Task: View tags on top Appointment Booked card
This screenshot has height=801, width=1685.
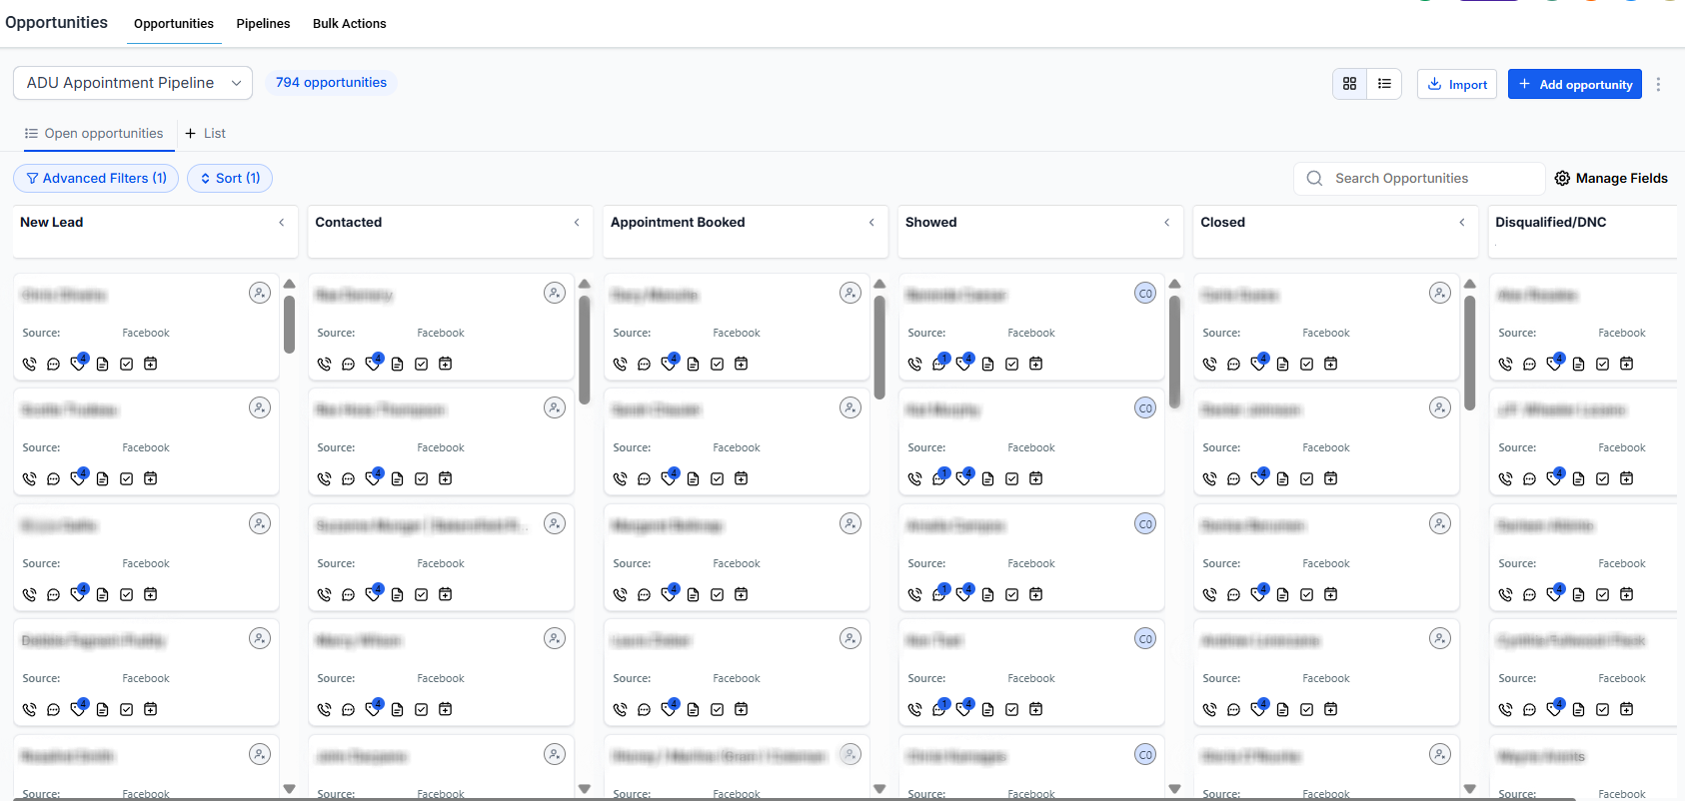Action: pyautogui.click(x=669, y=363)
